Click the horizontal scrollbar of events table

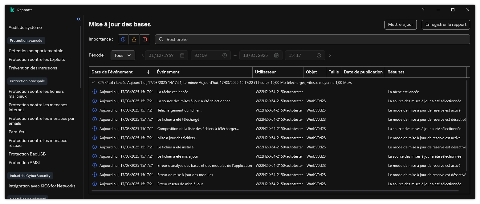tap(275, 191)
